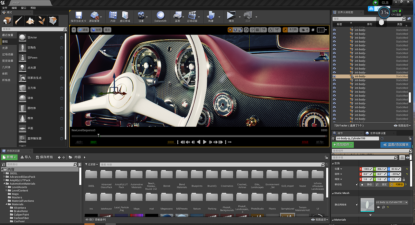The height and width of the screenshot is (225, 415).
Task: Set mobility to Stationary (固定)
Action: (x=382, y=185)
